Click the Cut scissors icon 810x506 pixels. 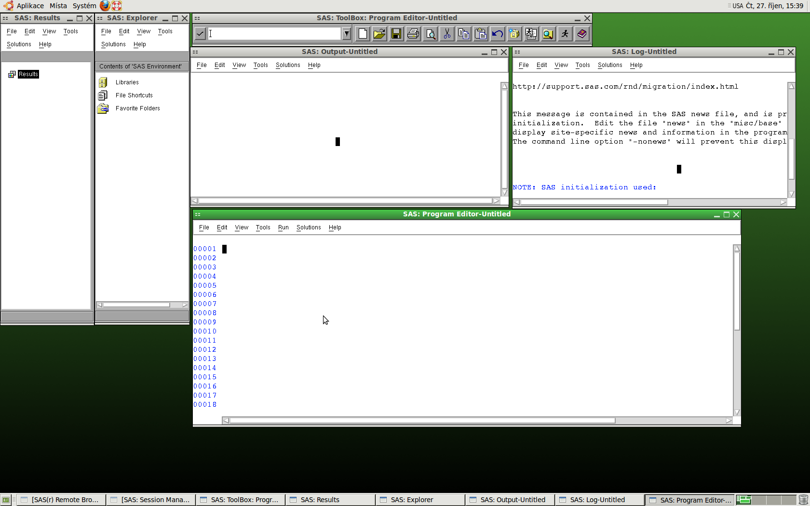coord(447,34)
